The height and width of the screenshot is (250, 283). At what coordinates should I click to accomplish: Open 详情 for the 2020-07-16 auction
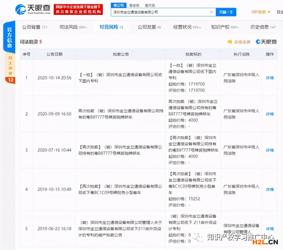pyautogui.click(x=270, y=150)
